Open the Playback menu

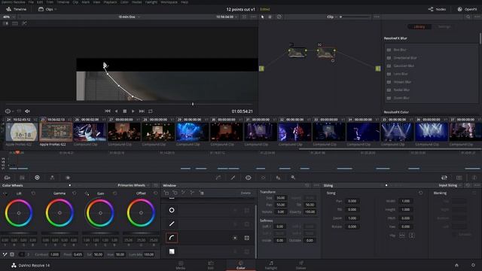click(110, 2)
